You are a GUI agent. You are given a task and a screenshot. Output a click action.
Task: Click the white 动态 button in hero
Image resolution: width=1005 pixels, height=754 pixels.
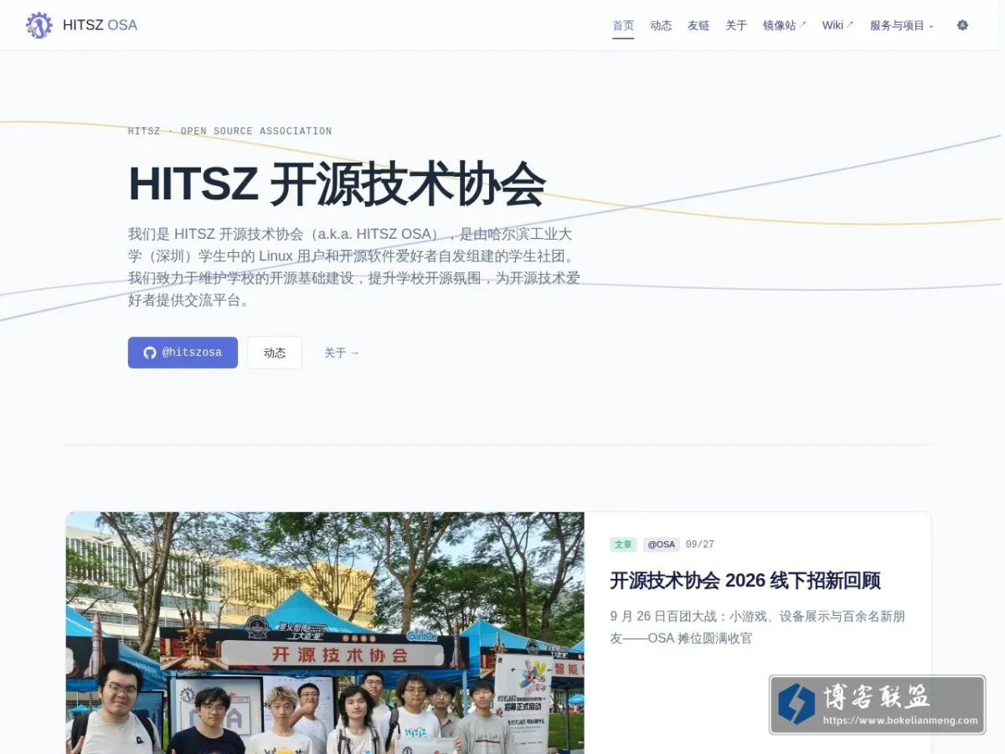coord(275,353)
